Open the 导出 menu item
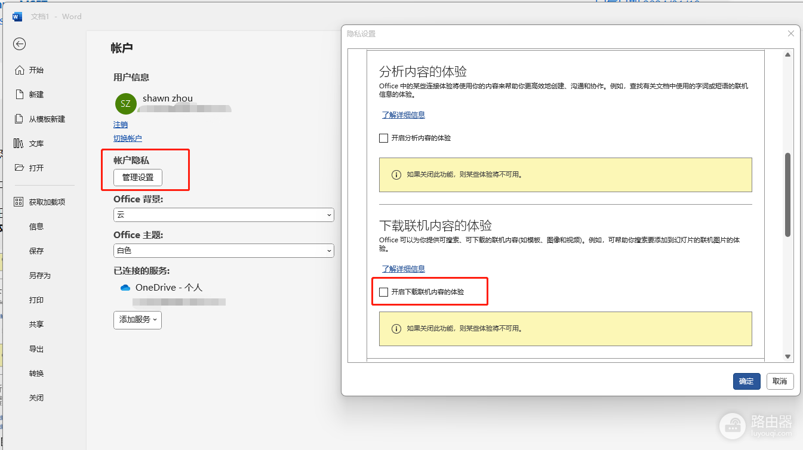The width and height of the screenshot is (803, 450). coord(36,349)
